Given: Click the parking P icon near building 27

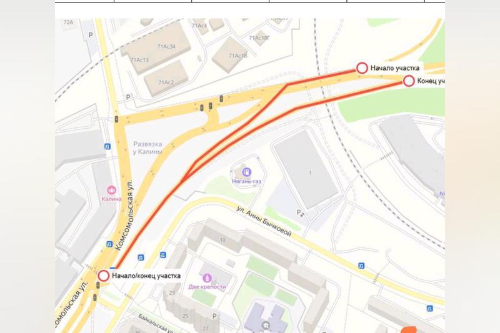Looking at the screenshot, I should click(x=214, y=316).
